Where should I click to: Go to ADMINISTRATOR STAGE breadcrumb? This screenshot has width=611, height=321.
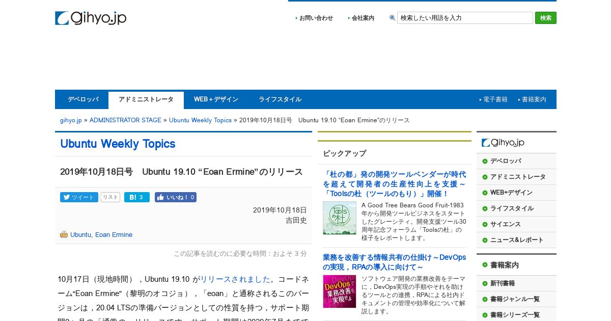tap(125, 120)
